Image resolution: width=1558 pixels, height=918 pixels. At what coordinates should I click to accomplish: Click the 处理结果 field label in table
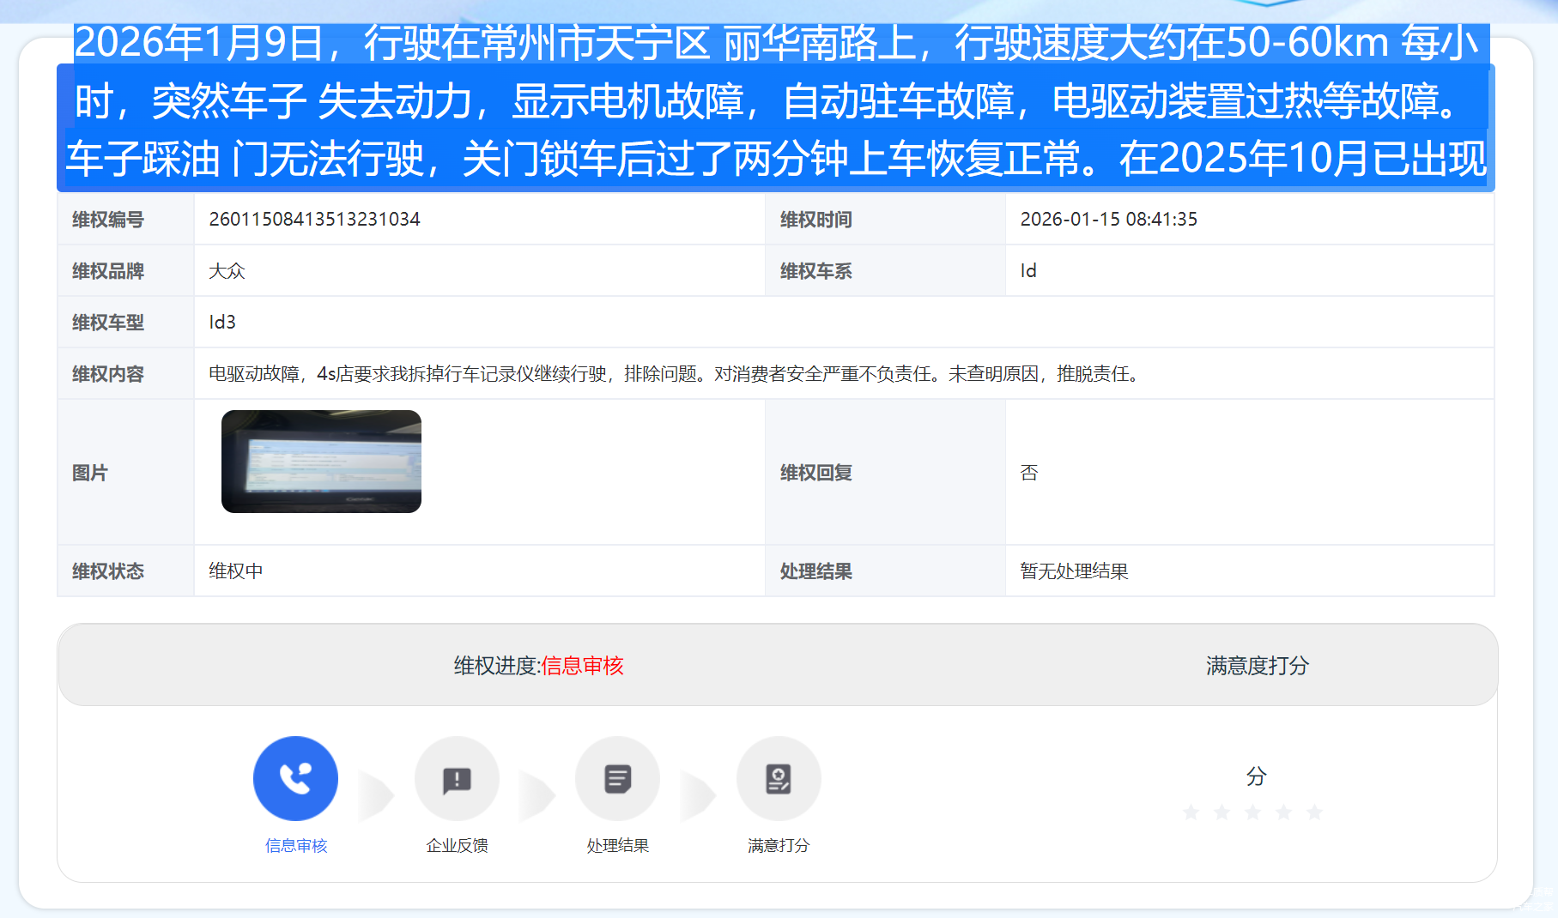816,571
